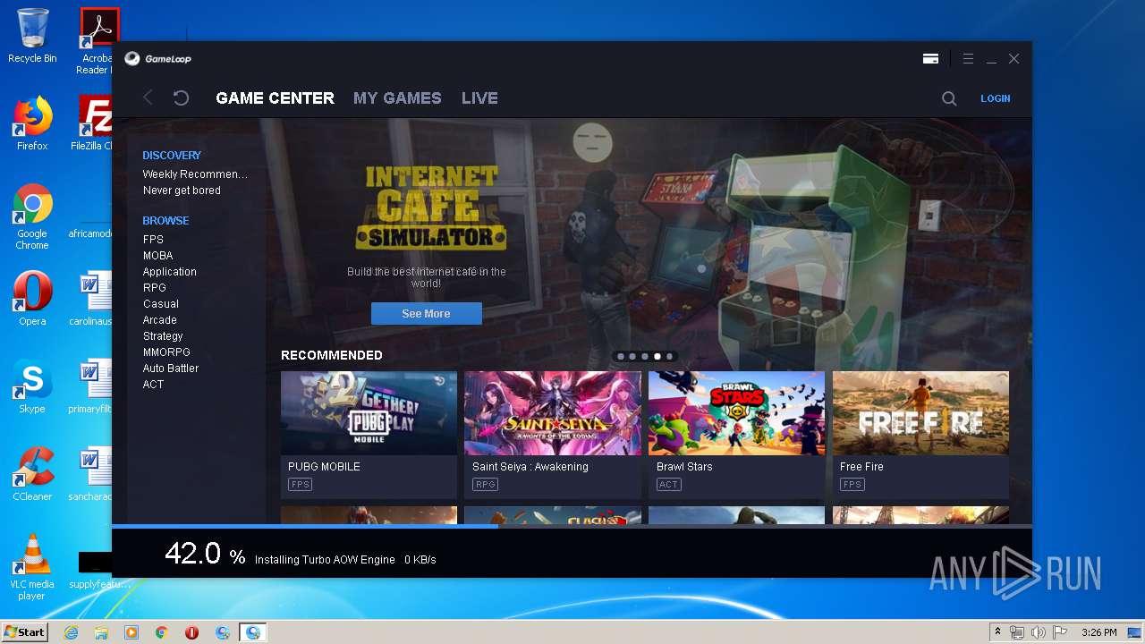Click the FPS tag under Free Fire
This screenshot has height=644, width=1145.
pos(852,485)
